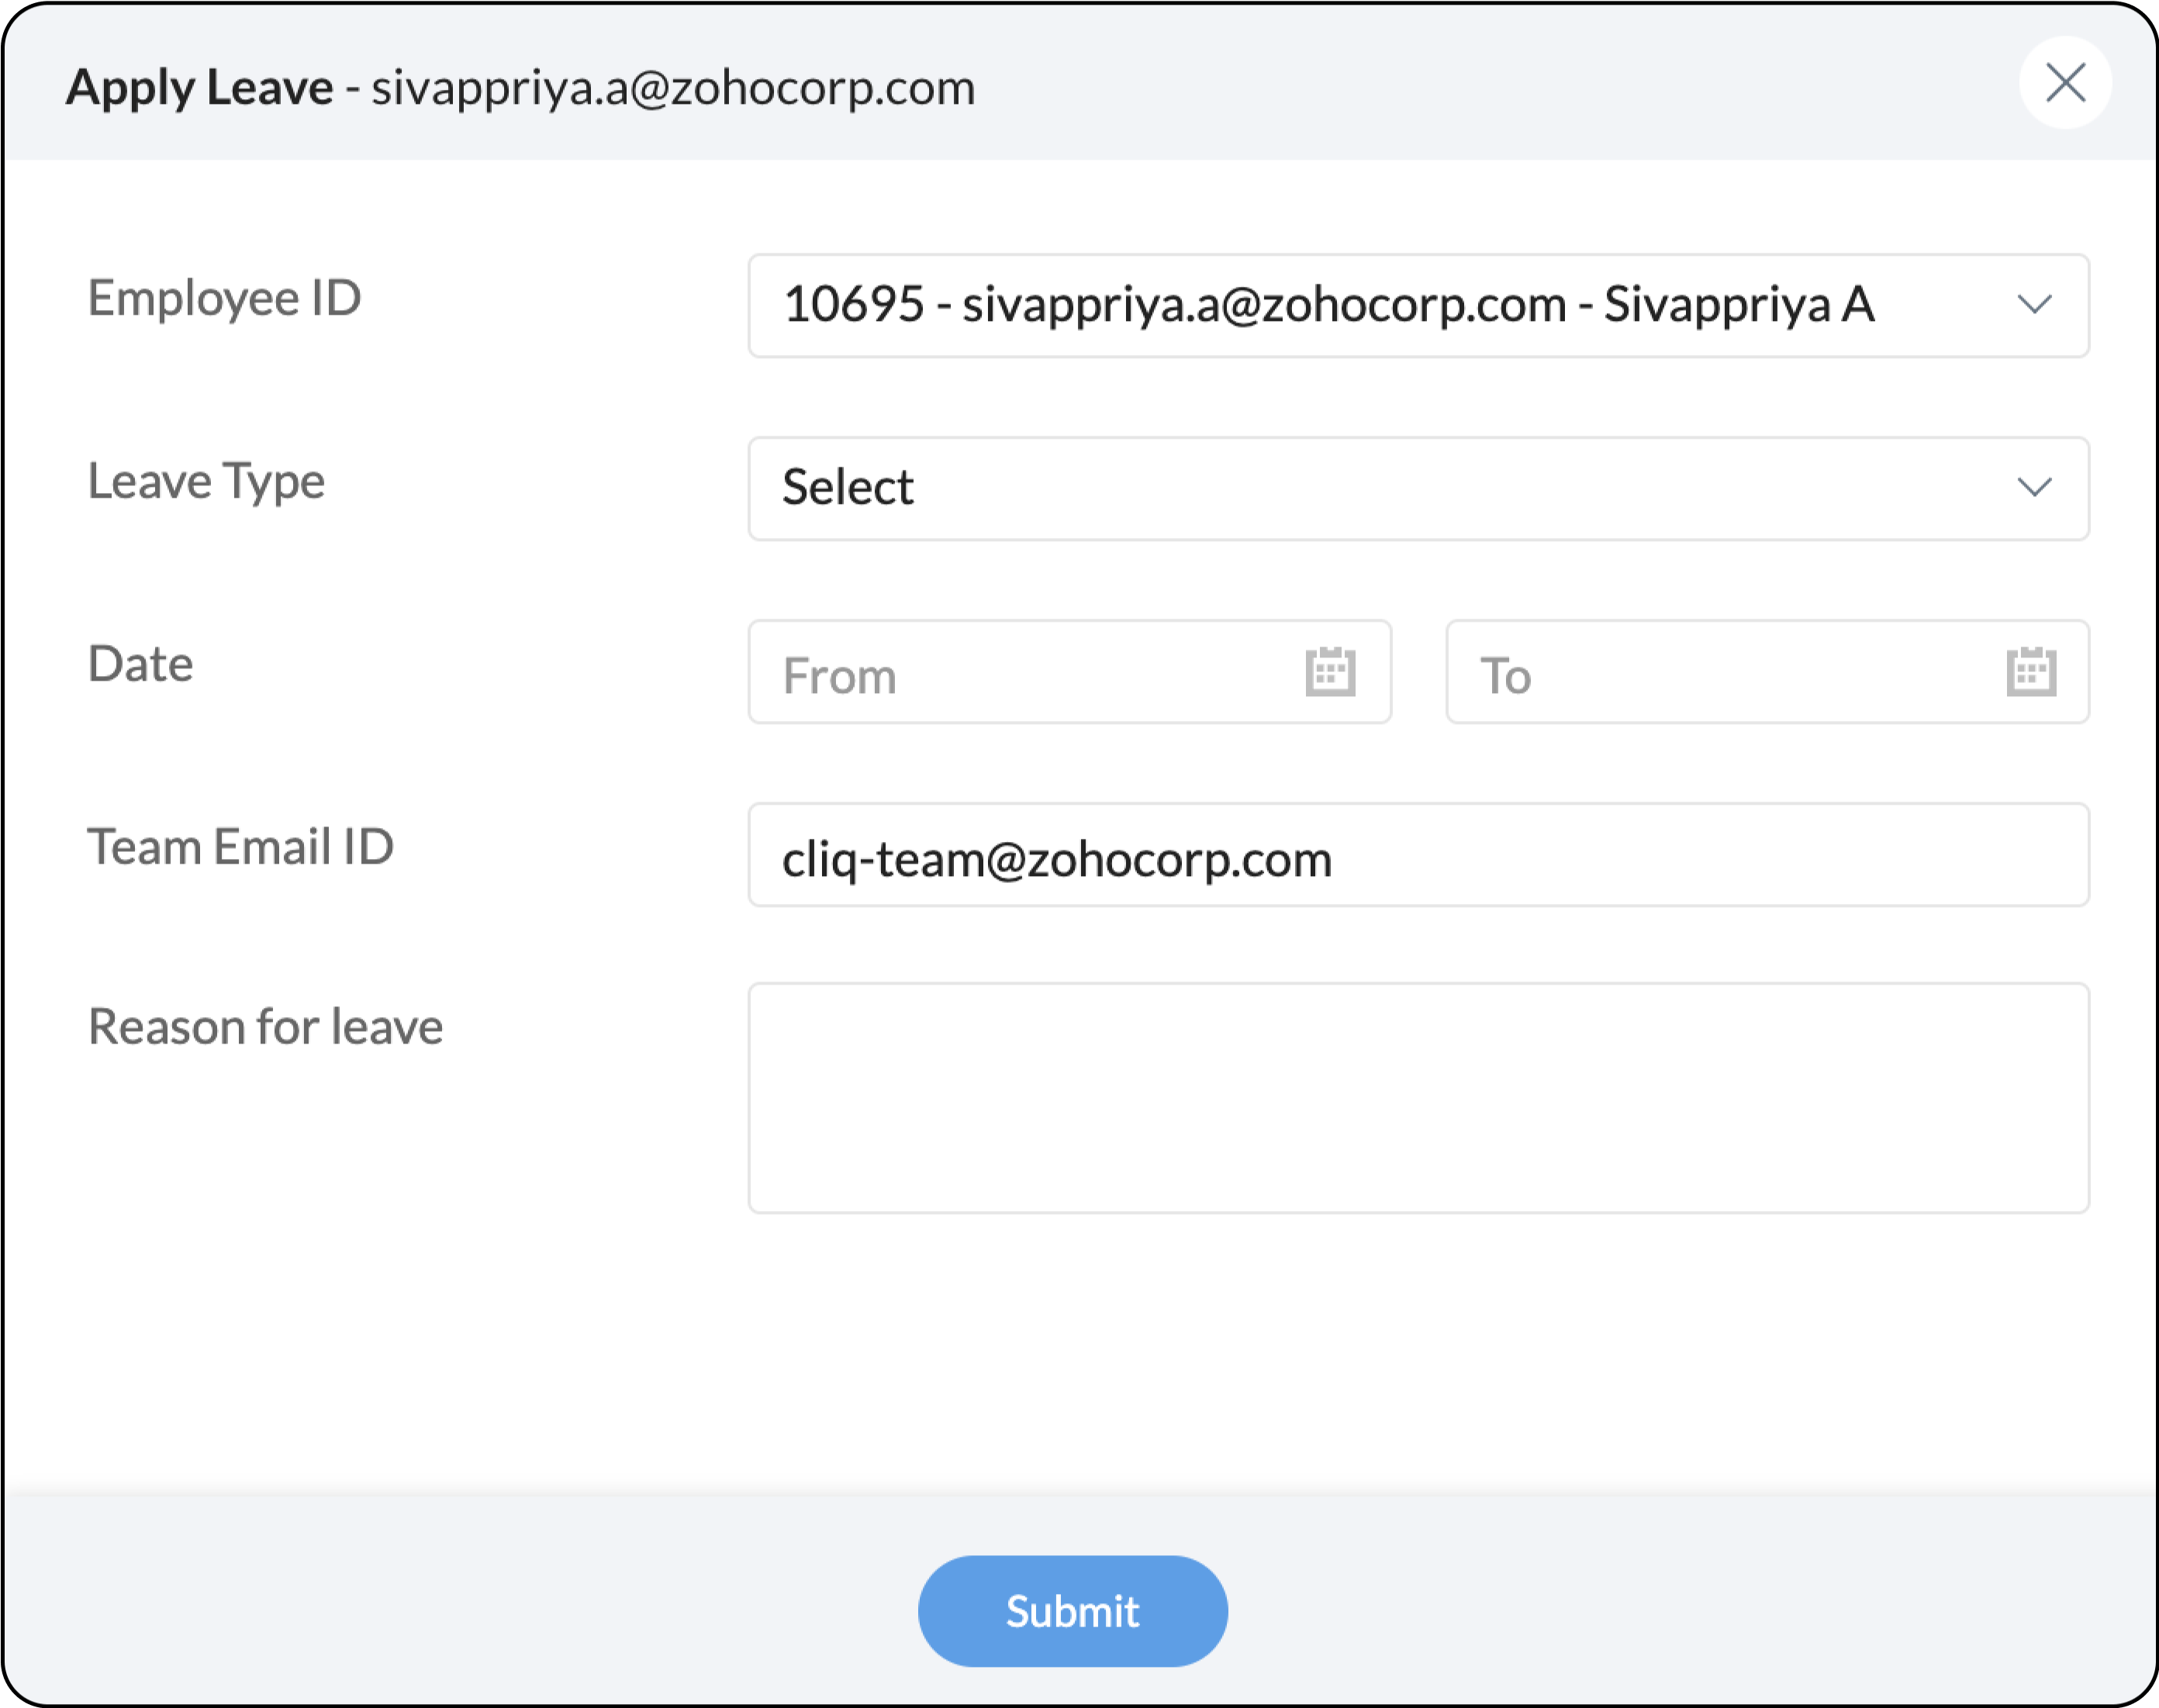Click the Leave Type label
2159x1708 pixels.
point(206,482)
